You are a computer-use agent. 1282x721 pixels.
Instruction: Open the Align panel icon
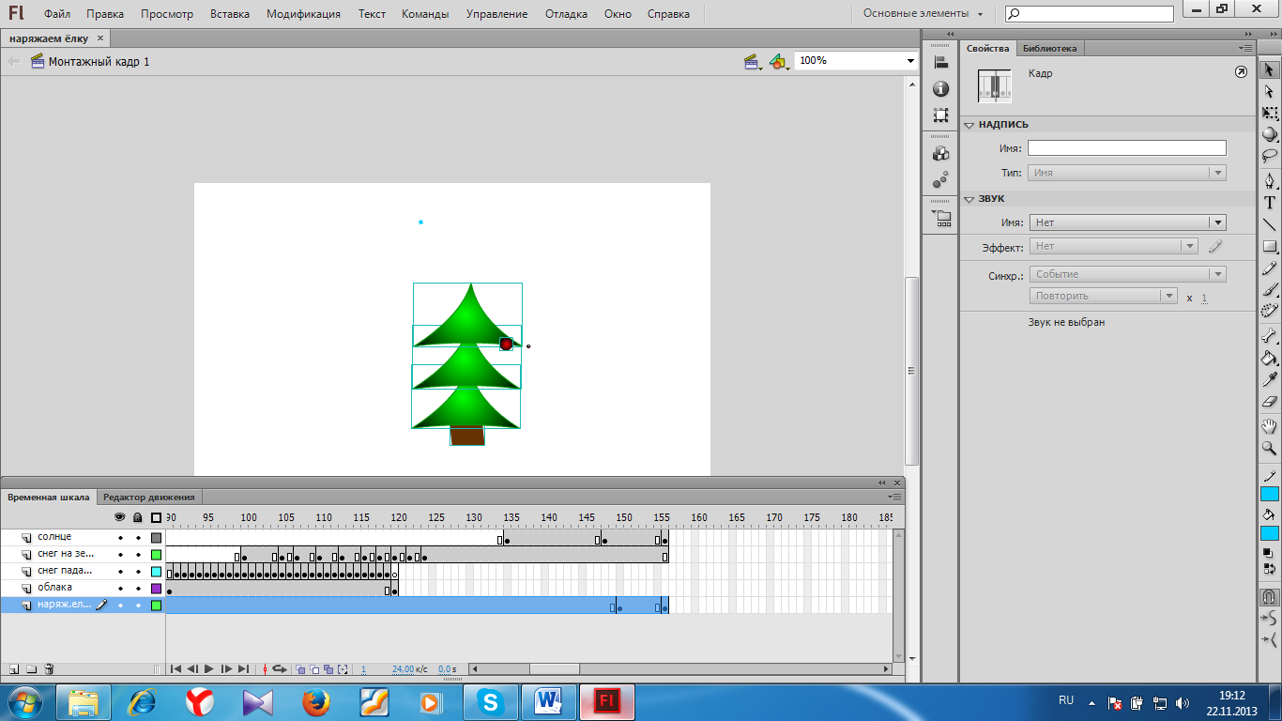[x=940, y=62]
